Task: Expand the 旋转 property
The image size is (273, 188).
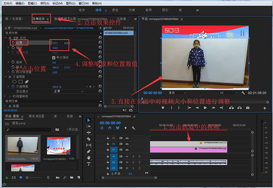Action: coord(8,62)
